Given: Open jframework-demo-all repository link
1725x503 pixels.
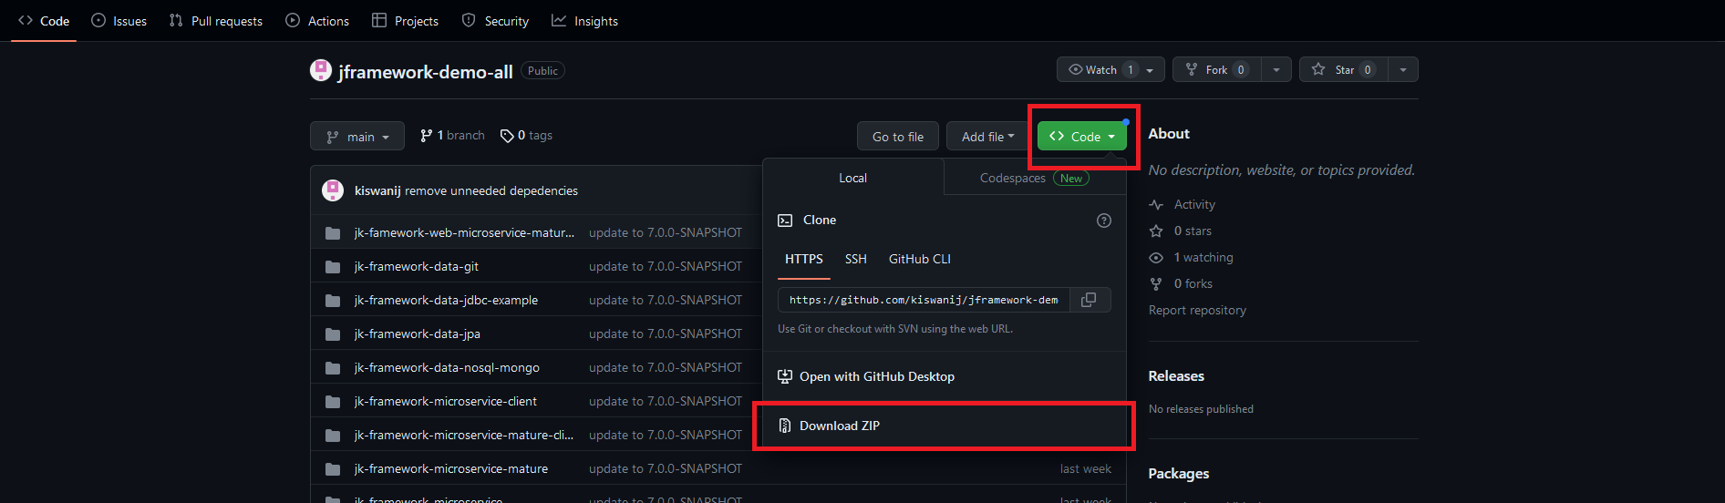Looking at the screenshot, I should point(426,72).
